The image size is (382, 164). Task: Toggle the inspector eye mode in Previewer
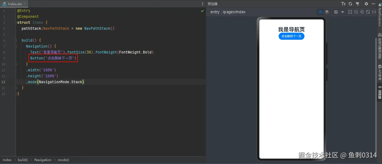click(320, 12)
